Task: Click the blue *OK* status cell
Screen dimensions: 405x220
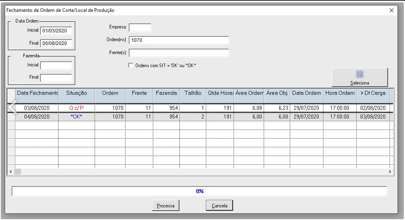Action: click(77, 117)
